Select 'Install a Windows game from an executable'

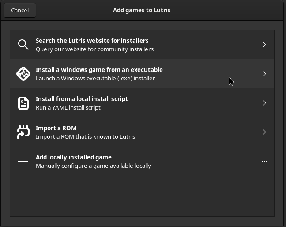[x=99, y=70]
